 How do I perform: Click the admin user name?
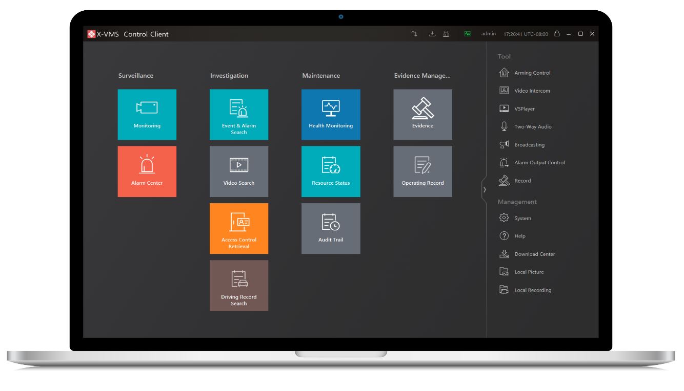(x=488, y=34)
